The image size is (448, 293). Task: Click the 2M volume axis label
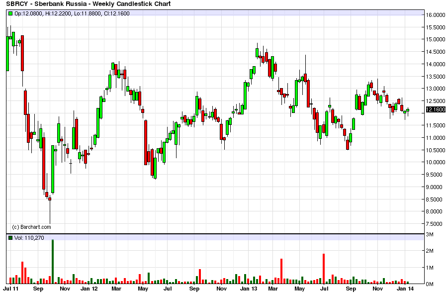tap(430, 251)
